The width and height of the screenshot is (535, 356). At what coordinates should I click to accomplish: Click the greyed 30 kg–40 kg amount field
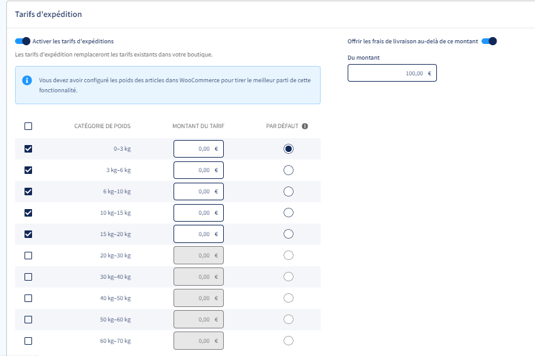(199, 277)
